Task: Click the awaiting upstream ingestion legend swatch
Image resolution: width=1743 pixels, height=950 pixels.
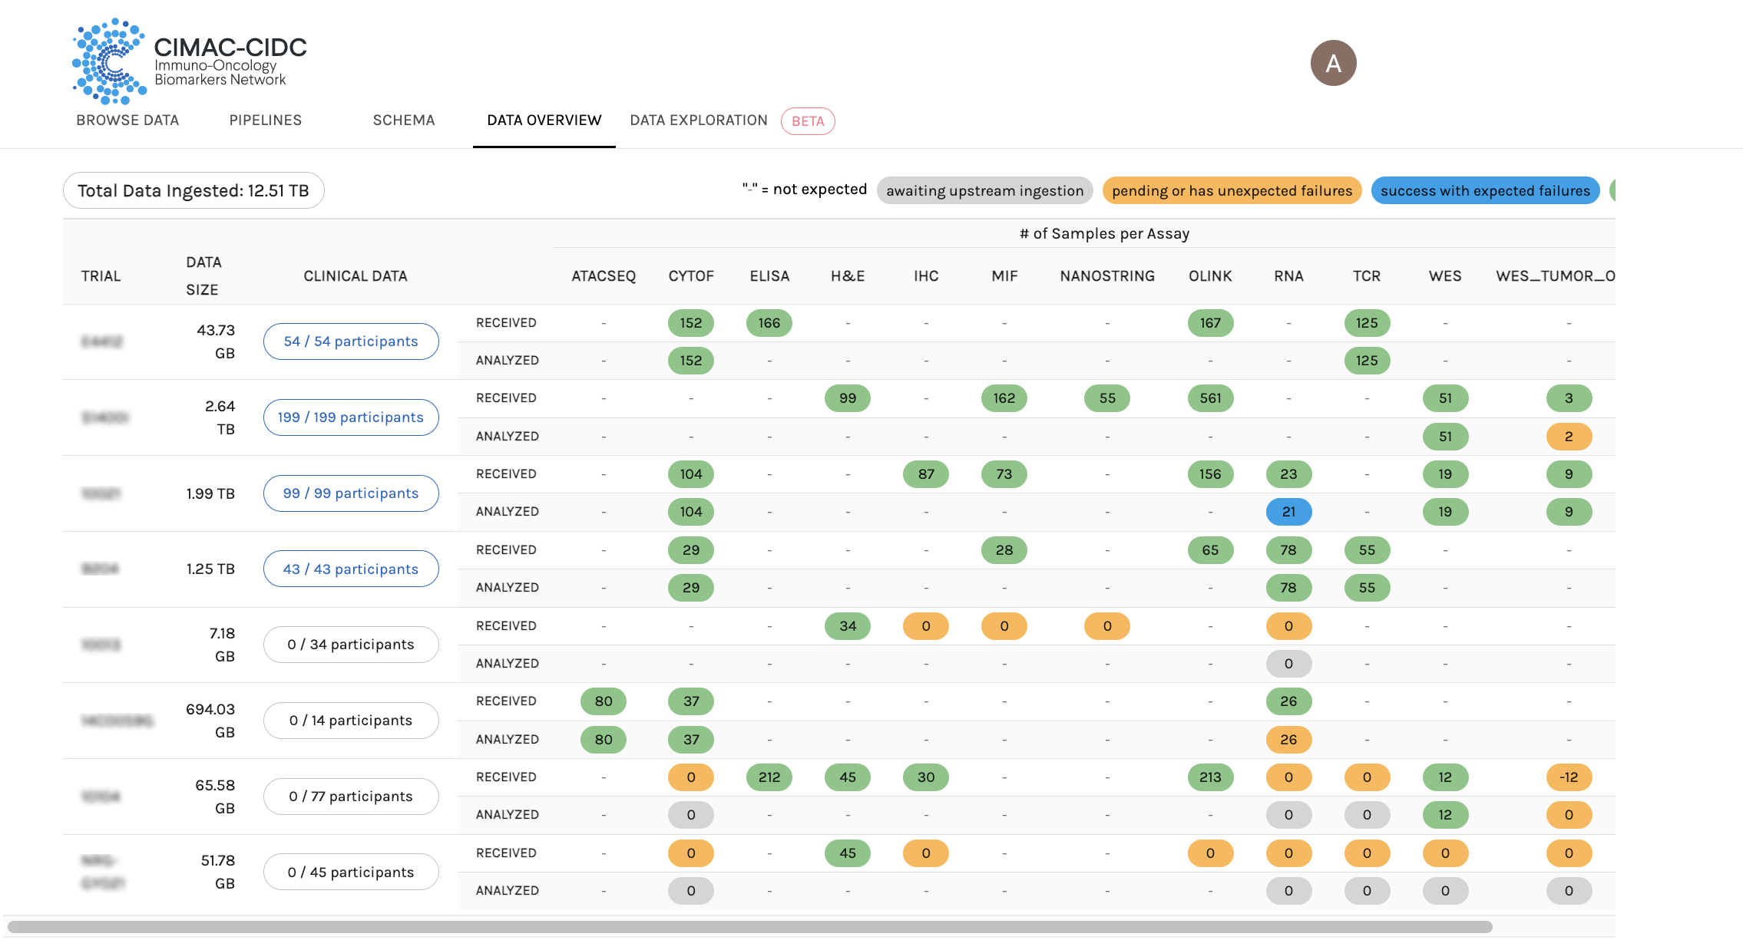Action: coord(984,191)
